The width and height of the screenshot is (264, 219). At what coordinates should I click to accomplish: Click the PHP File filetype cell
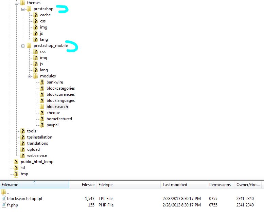pyautogui.click(x=106, y=205)
